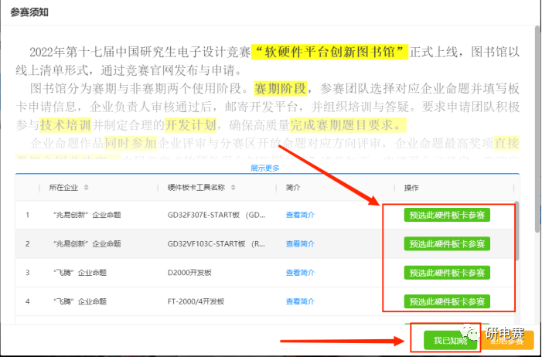The height and width of the screenshot is (357, 542).
Task: Select row 3 飞腾 企业命题 cell
Action: (79, 272)
